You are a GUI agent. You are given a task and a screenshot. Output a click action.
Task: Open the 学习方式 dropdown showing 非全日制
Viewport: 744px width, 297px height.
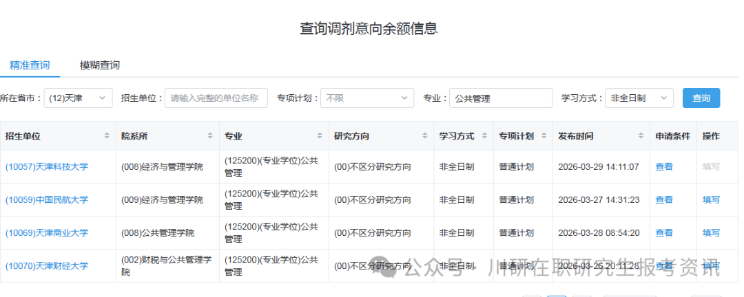pyautogui.click(x=639, y=98)
